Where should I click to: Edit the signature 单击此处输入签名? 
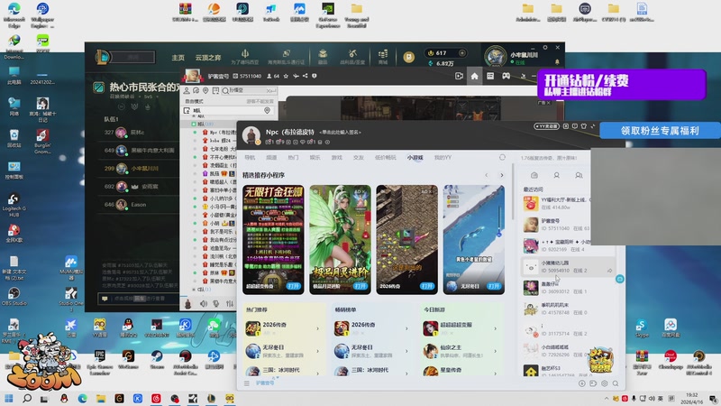point(341,132)
